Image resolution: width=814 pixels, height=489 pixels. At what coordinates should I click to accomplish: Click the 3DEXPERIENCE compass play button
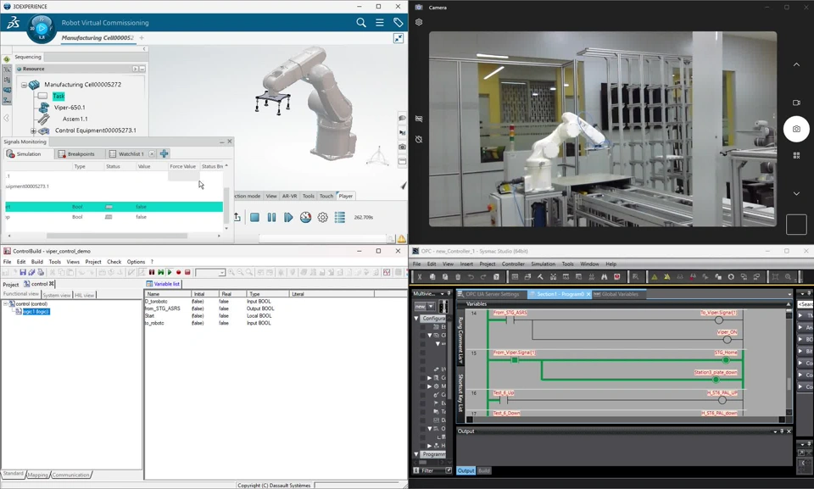[x=42, y=28]
